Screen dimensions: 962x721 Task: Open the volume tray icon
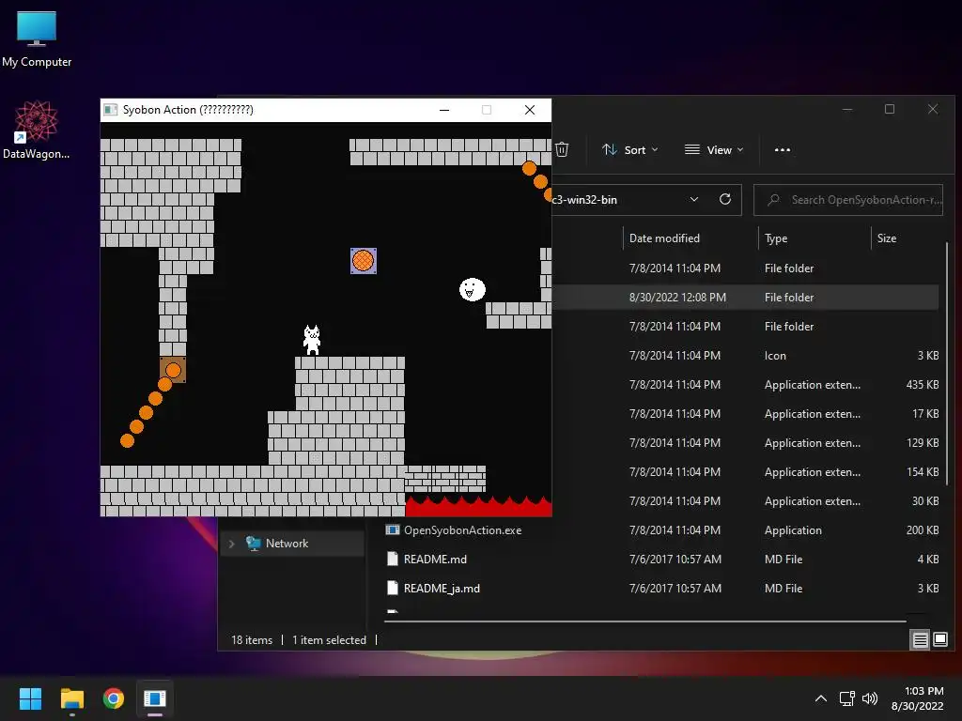point(870,698)
